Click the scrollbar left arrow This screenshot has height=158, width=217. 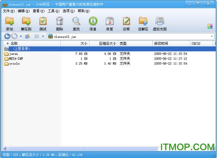tap(5, 148)
